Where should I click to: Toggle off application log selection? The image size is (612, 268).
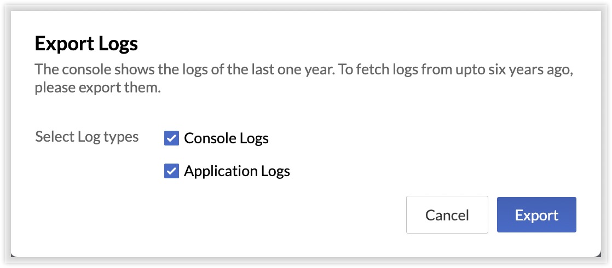(172, 171)
